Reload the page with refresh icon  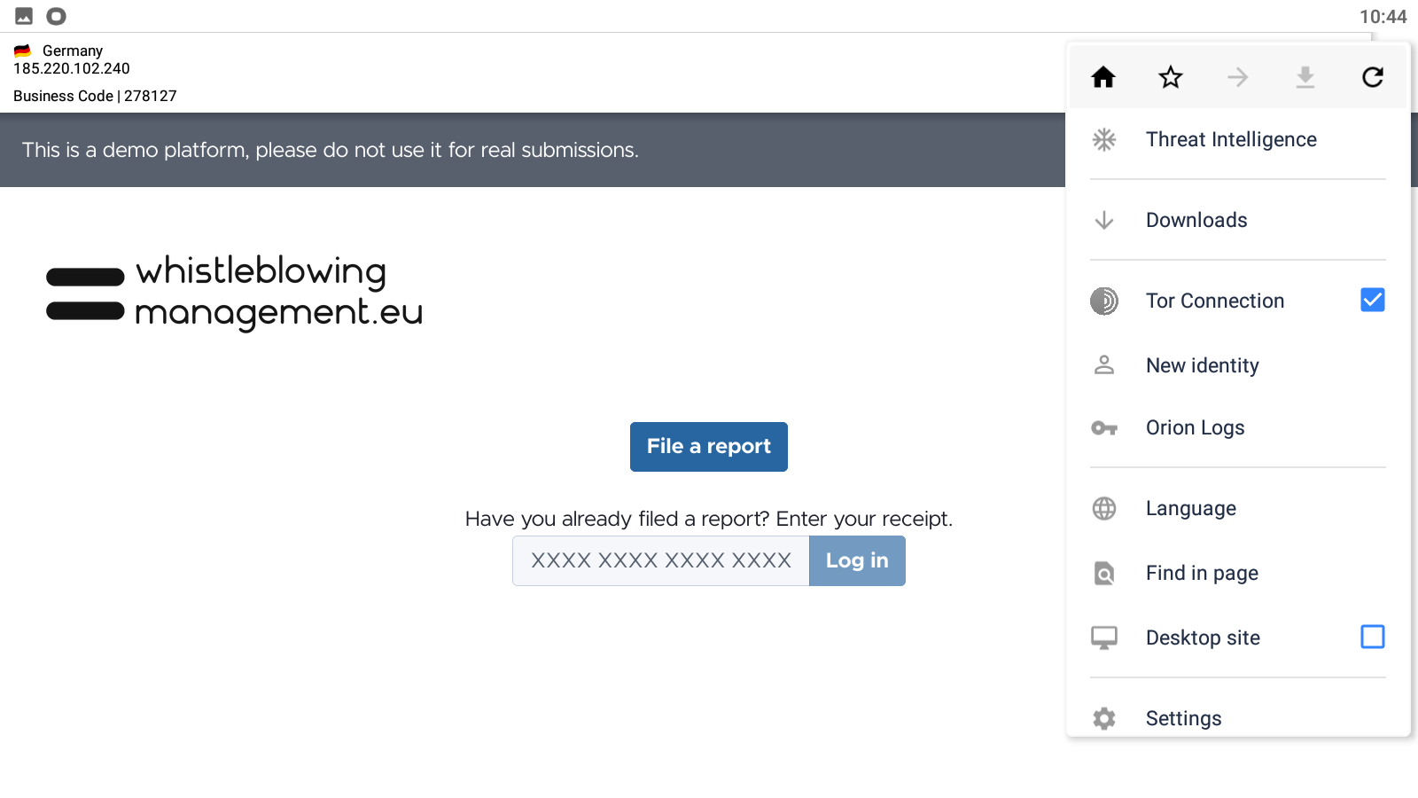(1373, 77)
